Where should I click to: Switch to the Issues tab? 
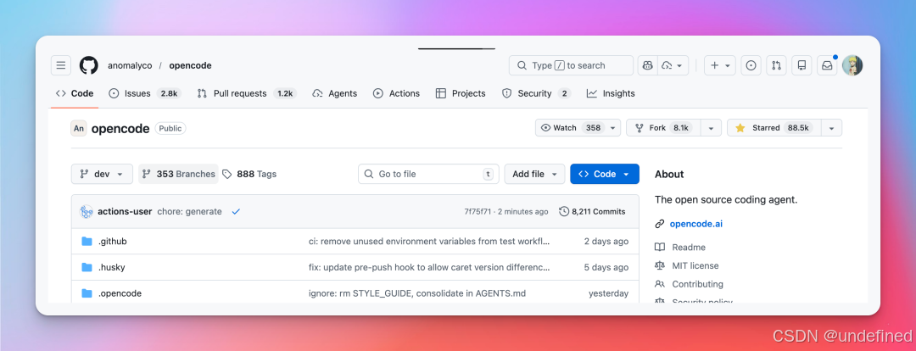[145, 93]
